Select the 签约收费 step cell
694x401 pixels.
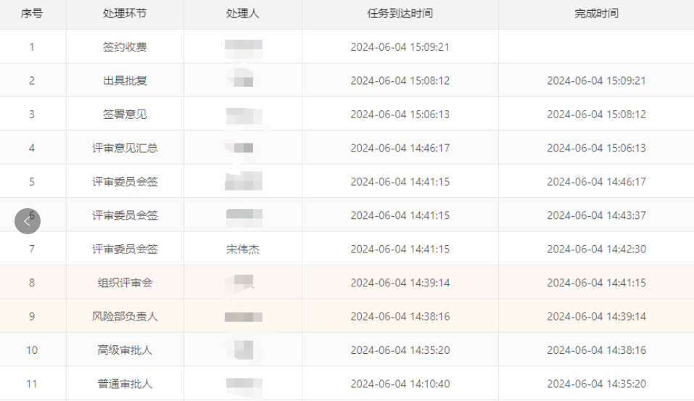[x=125, y=47]
